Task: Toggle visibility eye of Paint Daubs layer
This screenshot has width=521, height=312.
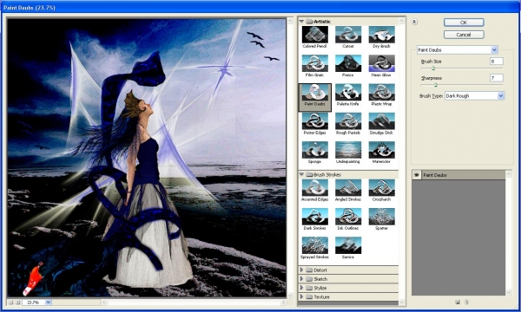Action: [x=417, y=175]
